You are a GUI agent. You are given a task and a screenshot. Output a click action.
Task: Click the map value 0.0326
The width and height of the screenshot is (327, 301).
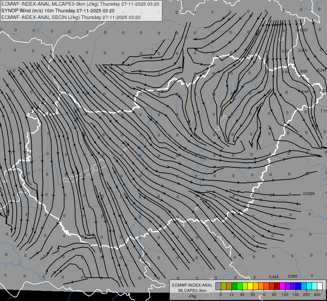[x=309, y=194]
